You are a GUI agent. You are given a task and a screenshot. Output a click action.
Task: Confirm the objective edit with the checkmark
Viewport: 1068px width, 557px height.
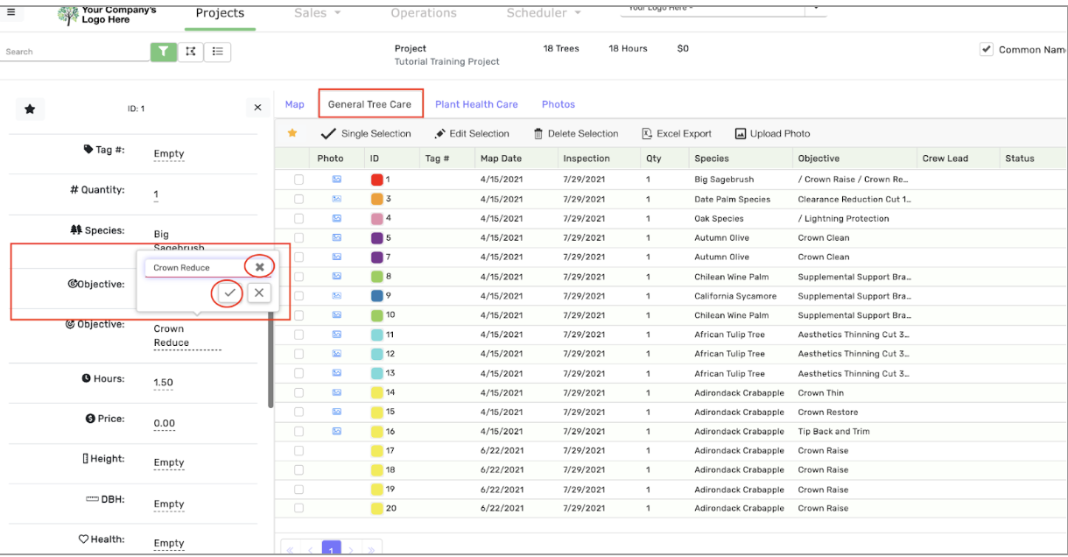[x=229, y=293]
